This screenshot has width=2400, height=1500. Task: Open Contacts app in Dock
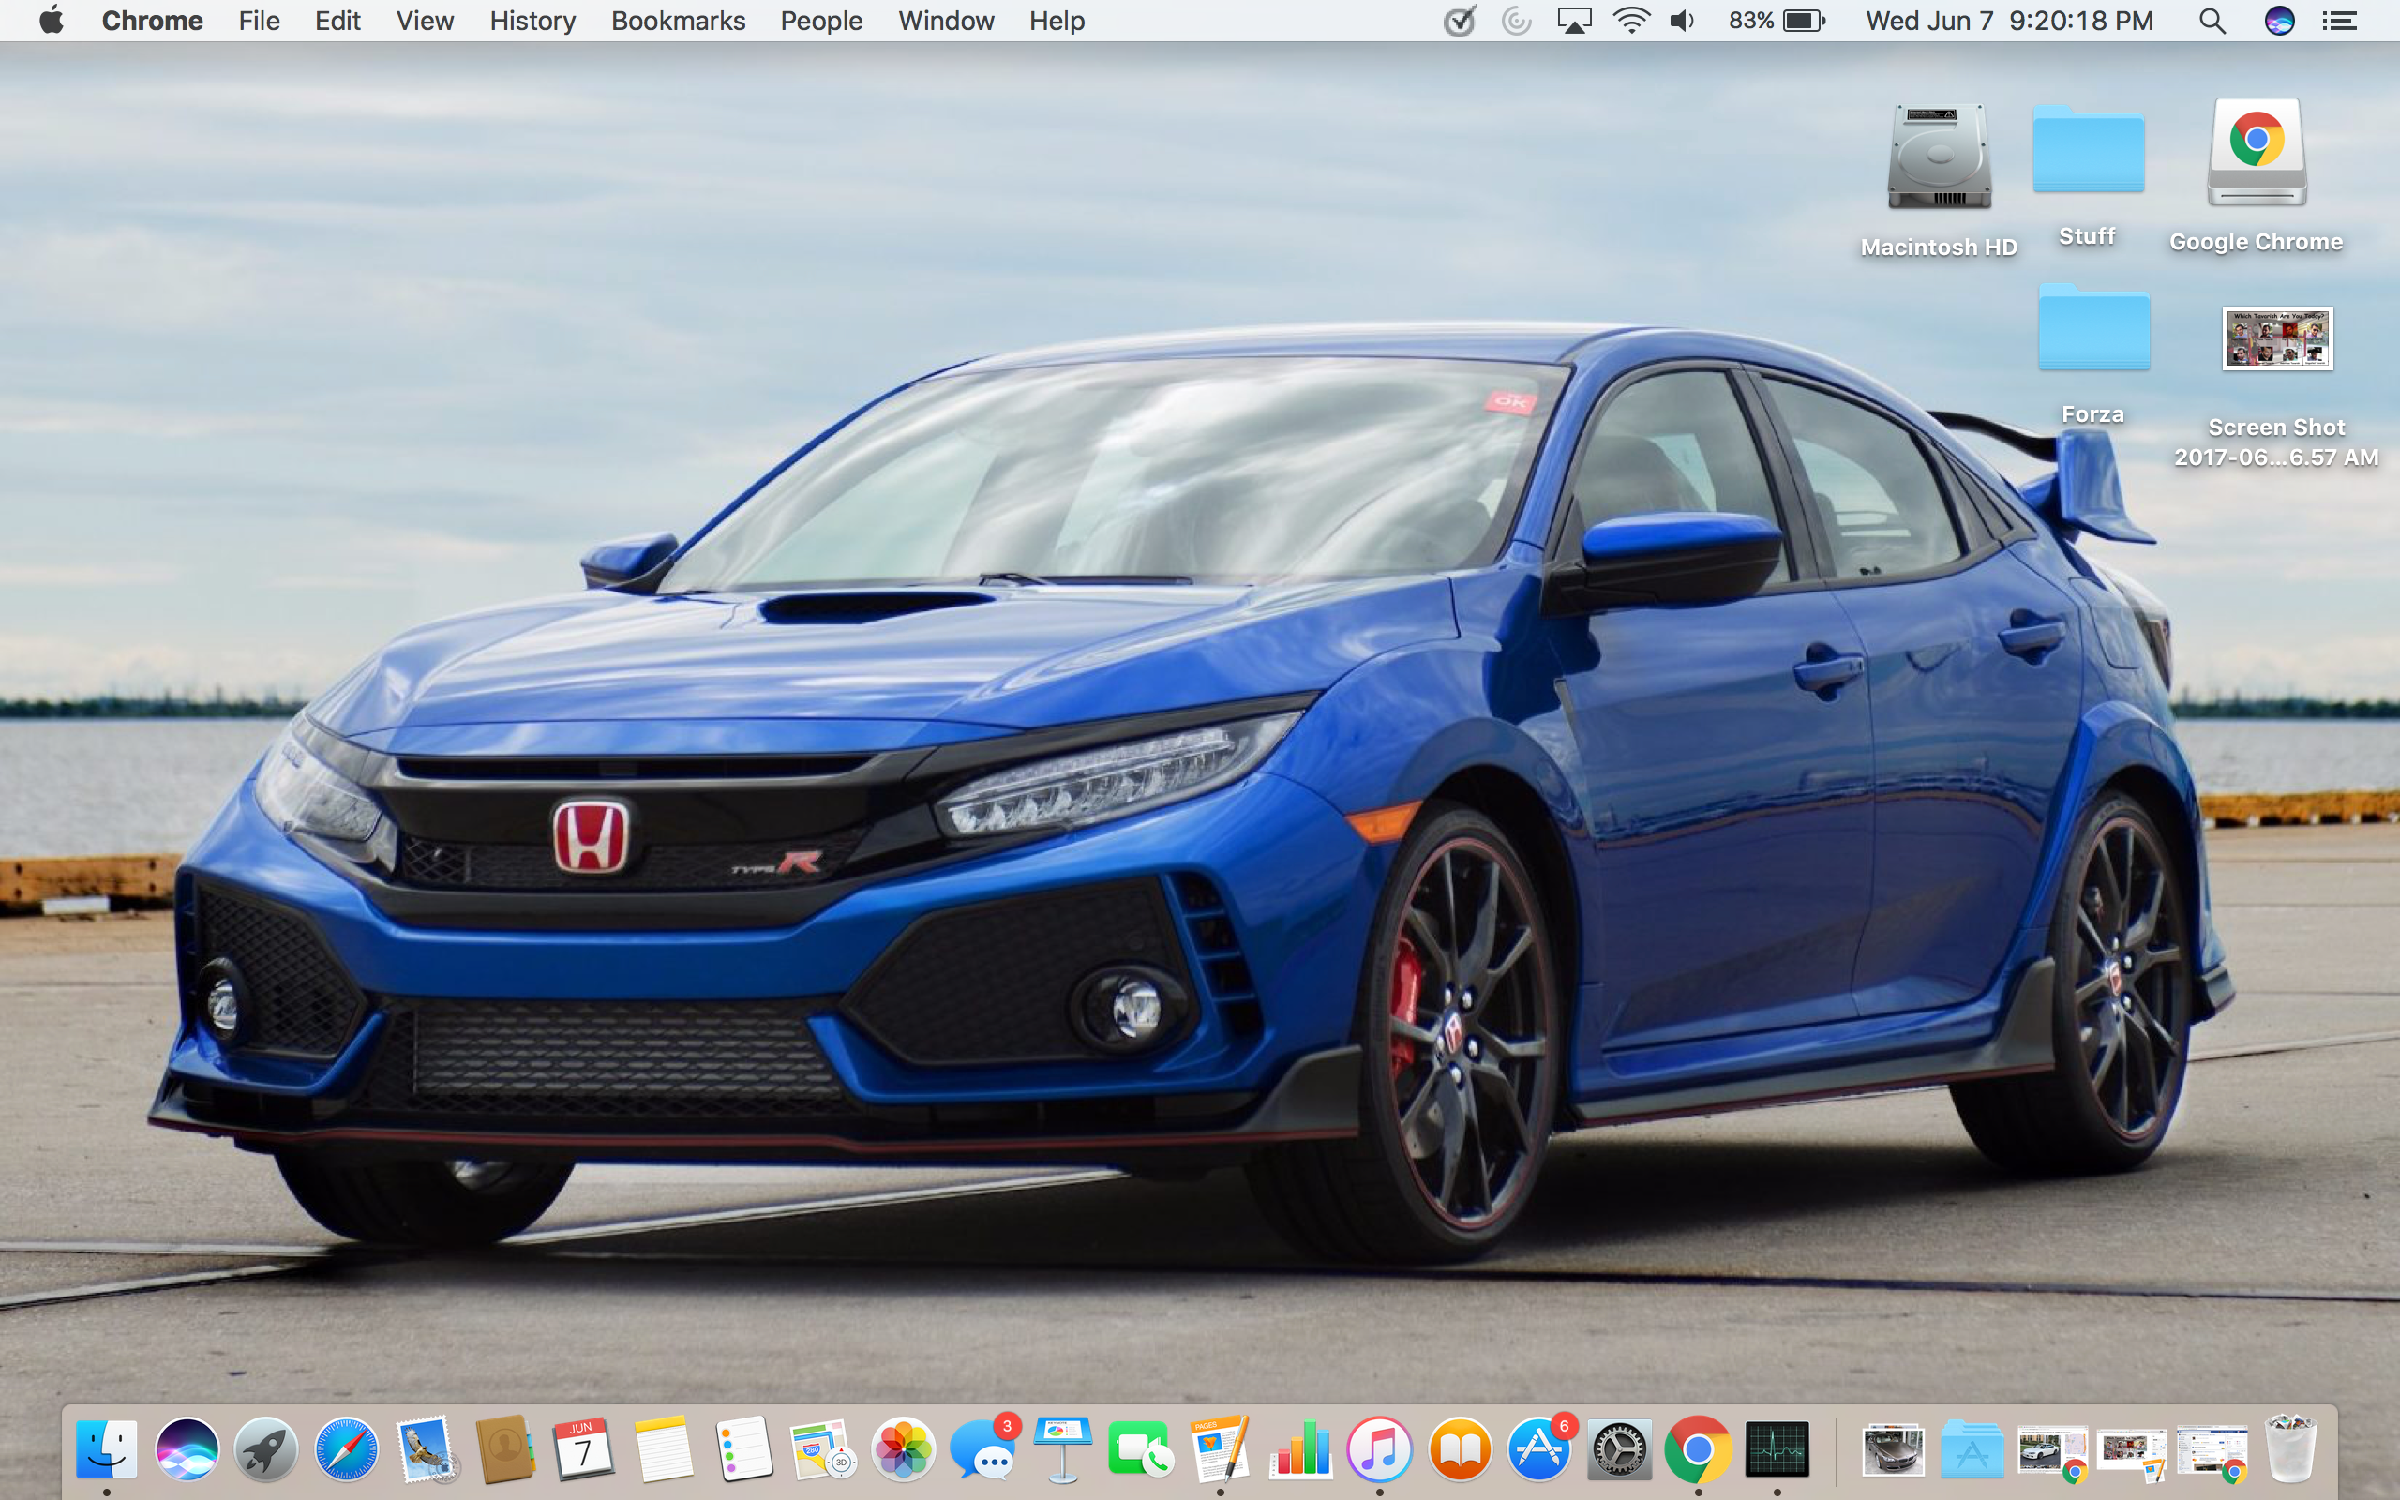point(506,1449)
